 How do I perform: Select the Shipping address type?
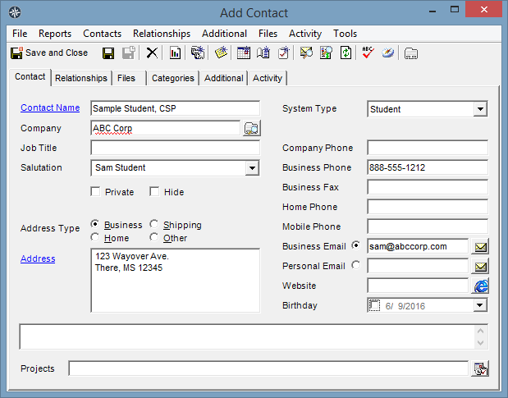154,224
